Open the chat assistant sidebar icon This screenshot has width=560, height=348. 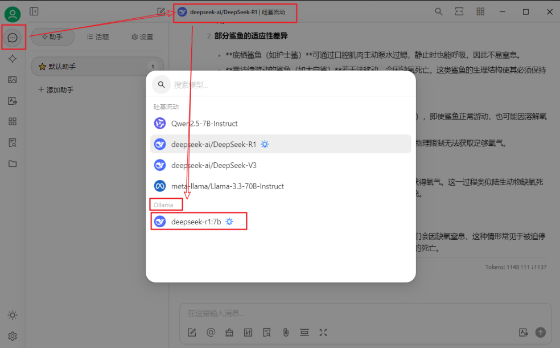pyautogui.click(x=13, y=38)
